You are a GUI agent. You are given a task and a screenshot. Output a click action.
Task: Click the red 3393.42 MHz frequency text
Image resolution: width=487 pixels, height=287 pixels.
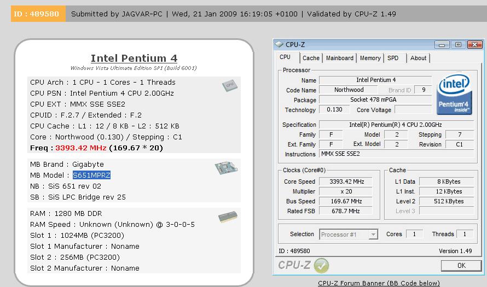point(81,148)
